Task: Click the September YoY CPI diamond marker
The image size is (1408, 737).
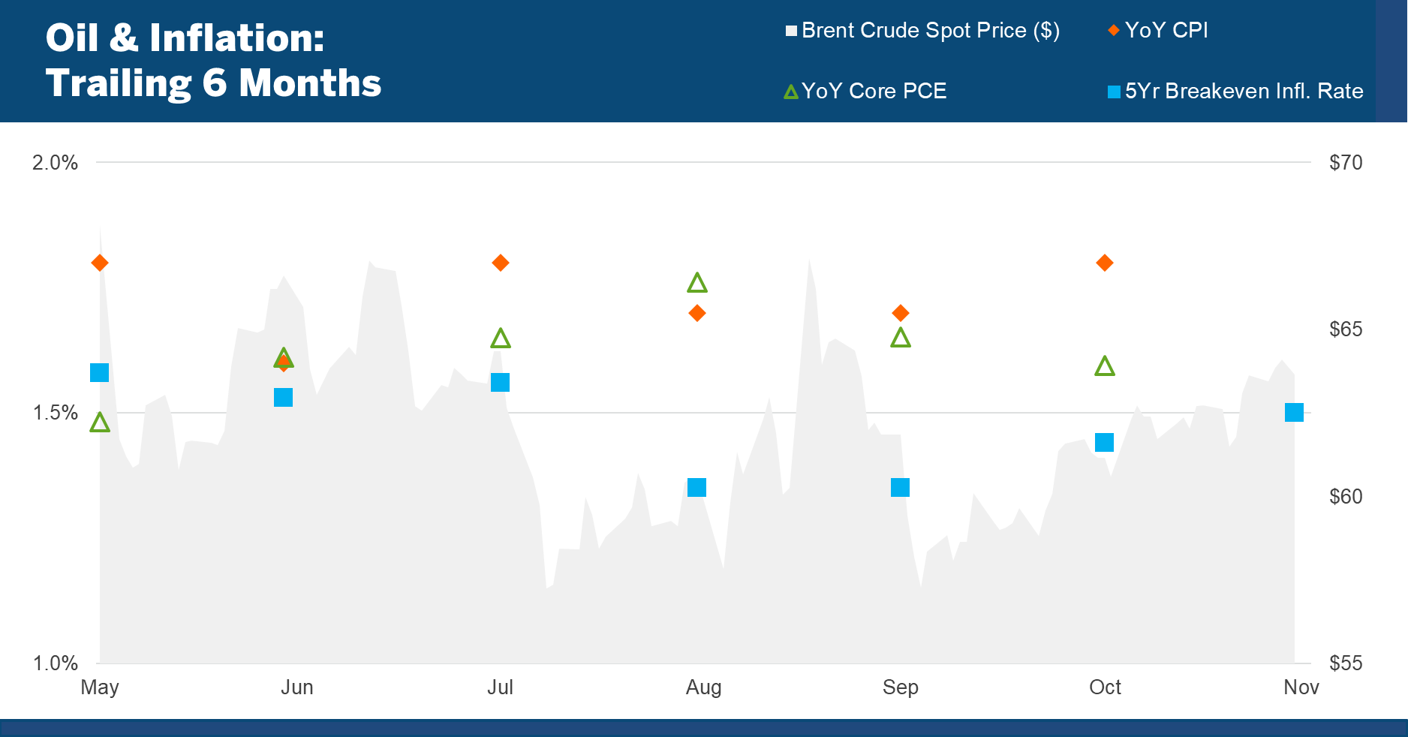Action: point(901,313)
